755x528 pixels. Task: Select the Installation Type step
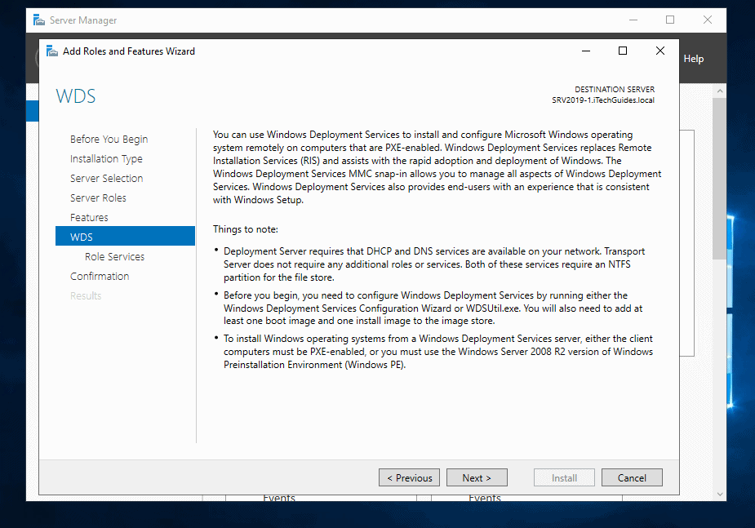click(x=106, y=159)
